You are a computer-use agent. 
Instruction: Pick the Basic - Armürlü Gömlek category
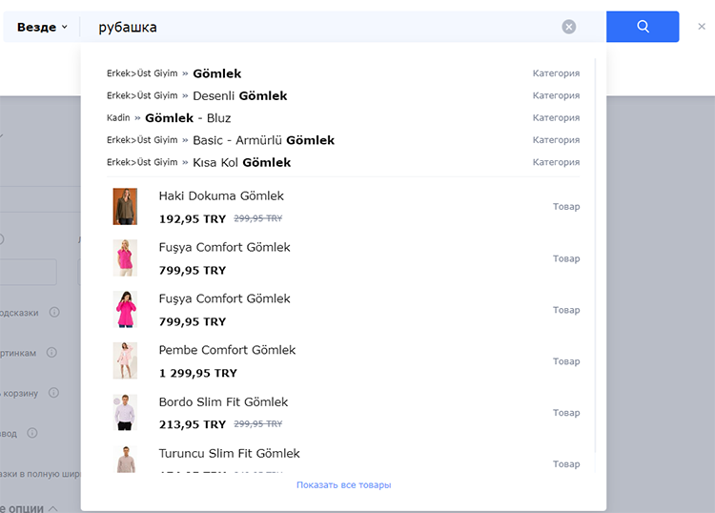pyautogui.click(x=263, y=140)
